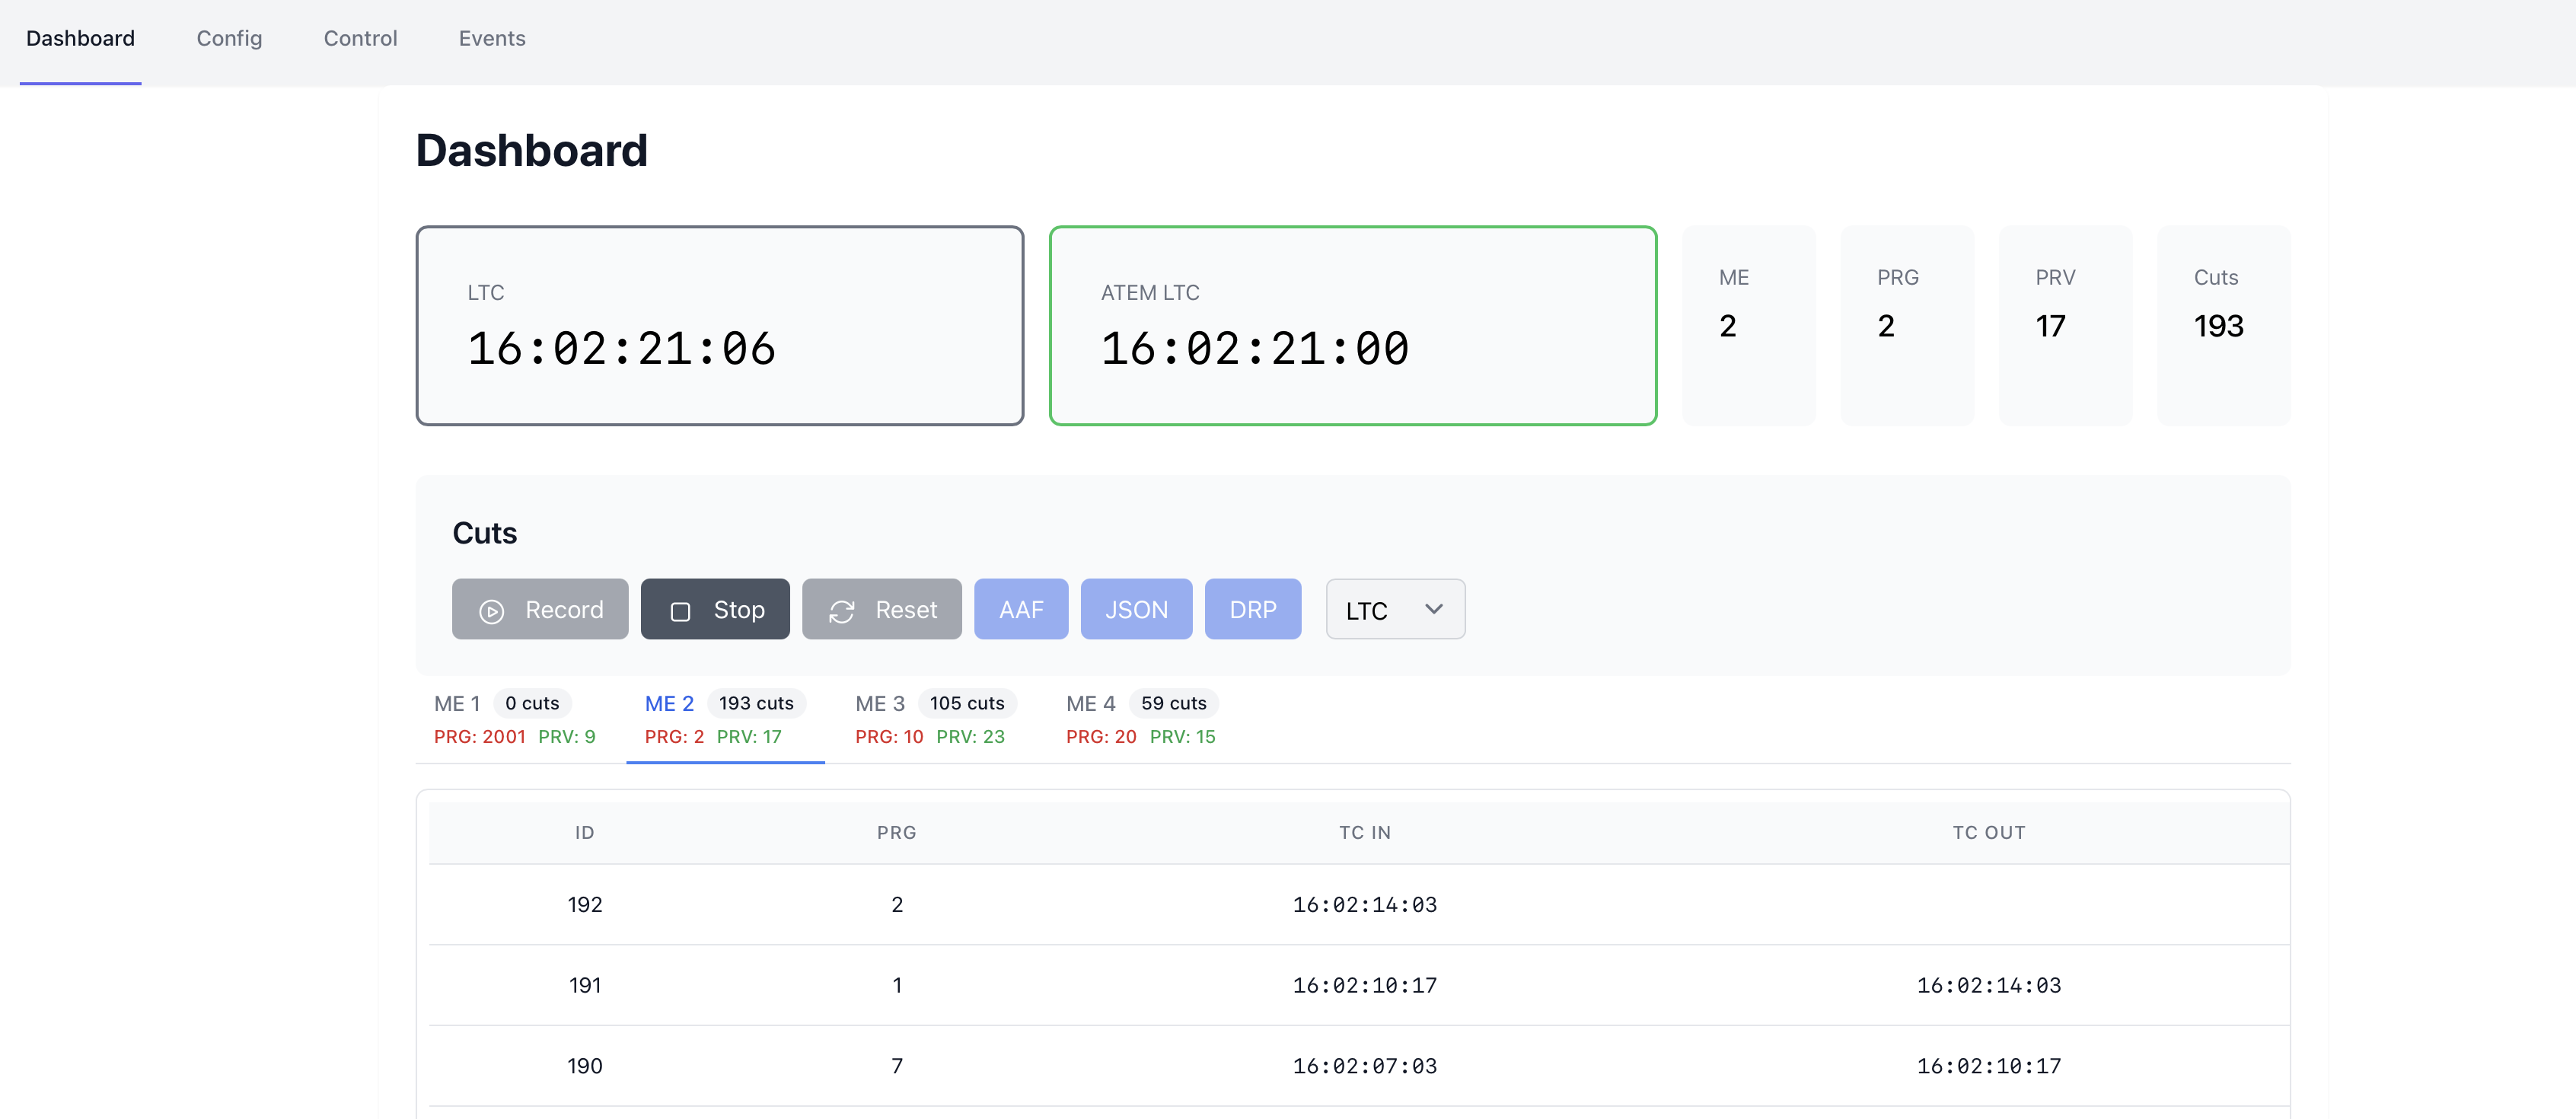Click the dropdown chevron next to LTC
This screenshot has width=2576, height=1119.
(1433, 609)
